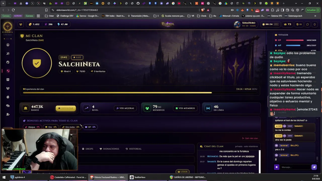Click the Ver Mejoras button

pyautogui.click(x=125, y=108)
